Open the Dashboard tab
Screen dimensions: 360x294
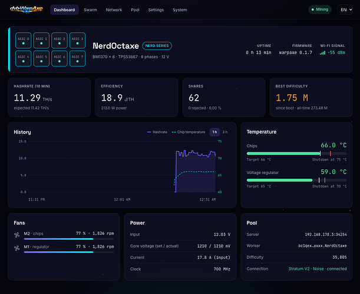(x=64, y=10)
